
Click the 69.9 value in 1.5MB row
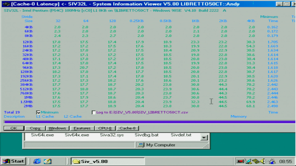coord(251,102)
